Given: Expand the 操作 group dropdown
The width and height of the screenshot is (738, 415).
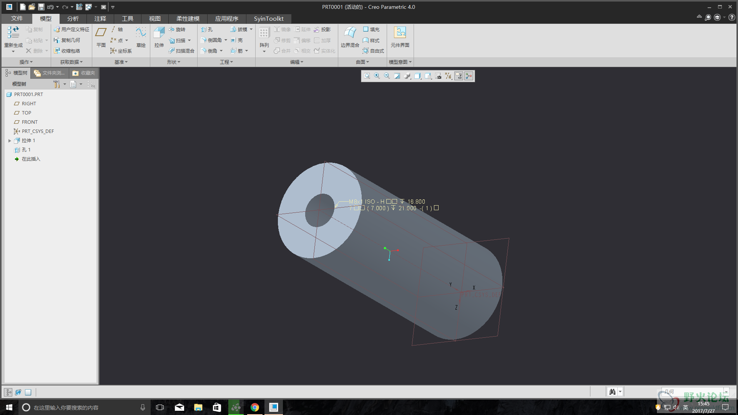Looking at the screenshot, I should click(26, 62).
